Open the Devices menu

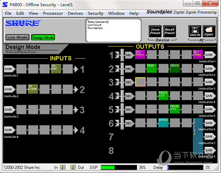75,13
